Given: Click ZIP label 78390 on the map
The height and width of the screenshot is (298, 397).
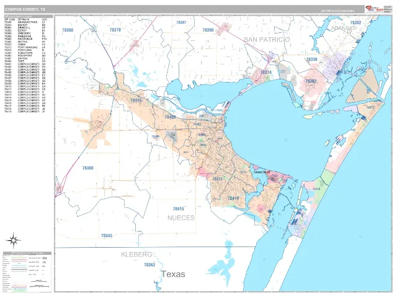Looking at the screenshot, I should tap(208, 30).
